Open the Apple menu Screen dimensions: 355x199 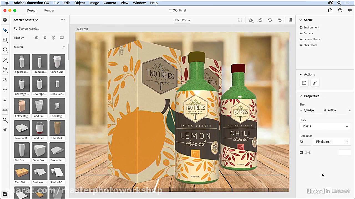[7, 3]
